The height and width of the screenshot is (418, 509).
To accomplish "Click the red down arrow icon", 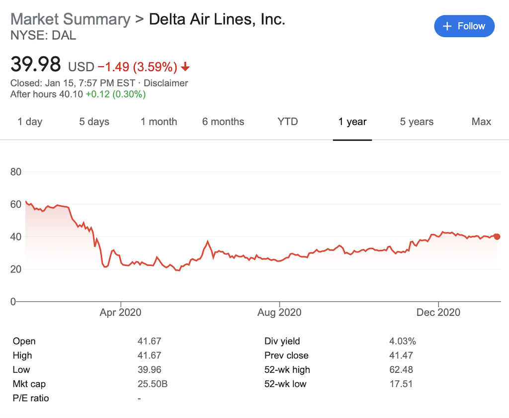I will [x=185, y=67].
